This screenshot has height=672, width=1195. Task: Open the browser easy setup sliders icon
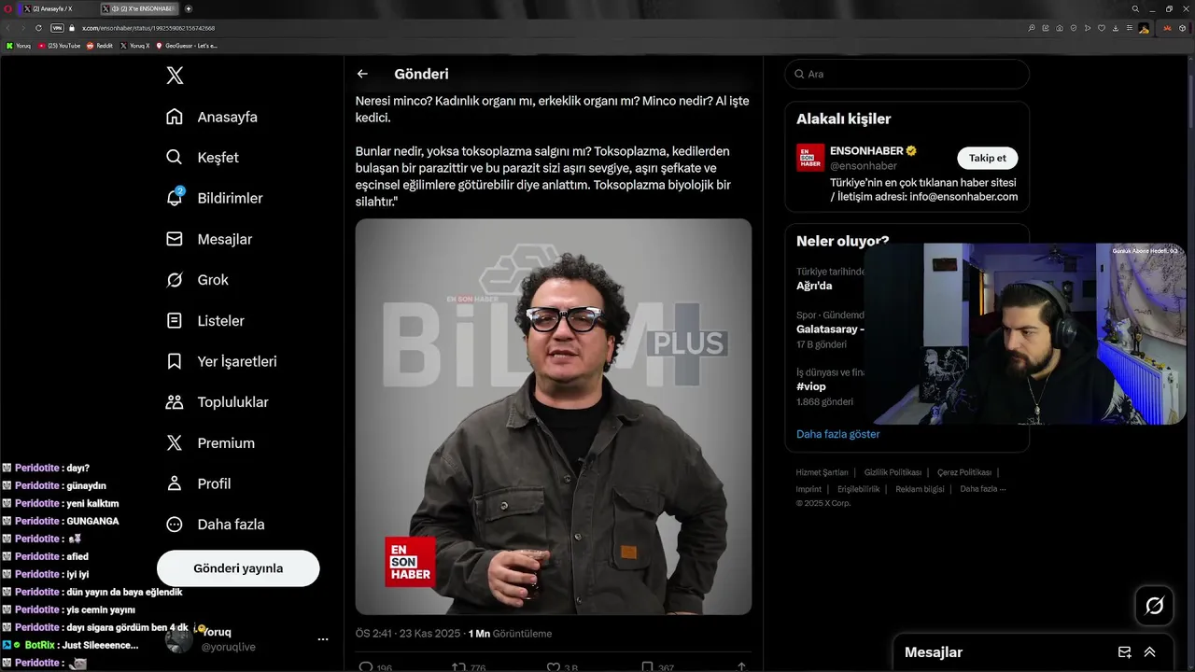[x=1130, y=28]
